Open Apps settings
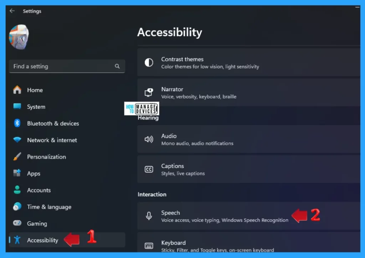 tap(67, 173)
